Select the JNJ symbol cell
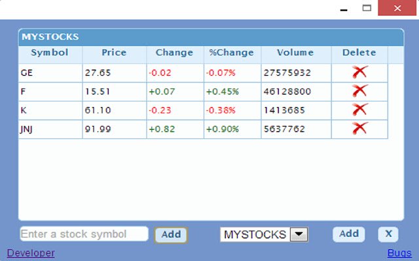This screenshot has height=261, width=419. (x=50, y=129)
